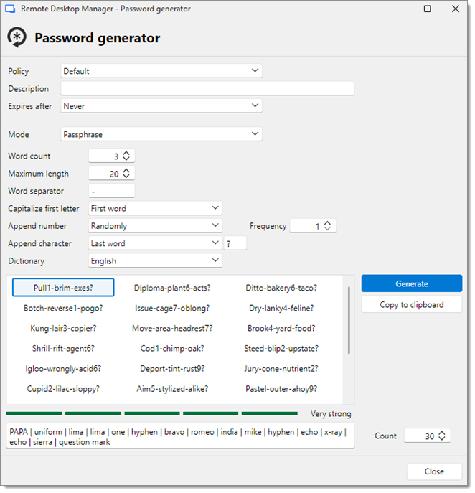Select password Steed-blip2-upstate?
Image resolution: width=475 pixels, height=493 pixels.
point(281,348)
